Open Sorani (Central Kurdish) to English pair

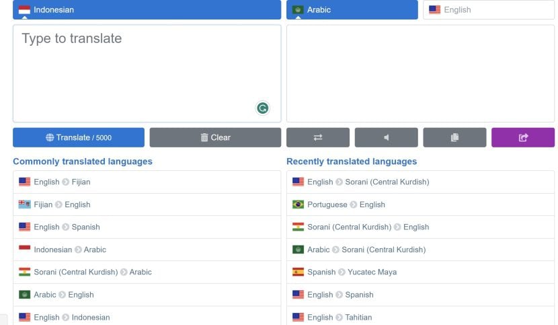(420, 227)
